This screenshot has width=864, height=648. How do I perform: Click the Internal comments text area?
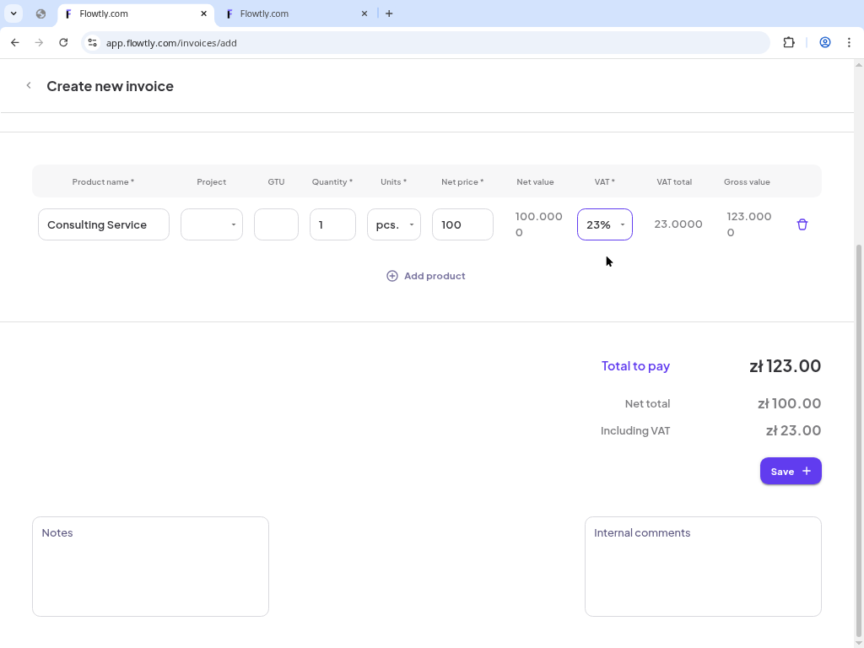coord(703,565)
